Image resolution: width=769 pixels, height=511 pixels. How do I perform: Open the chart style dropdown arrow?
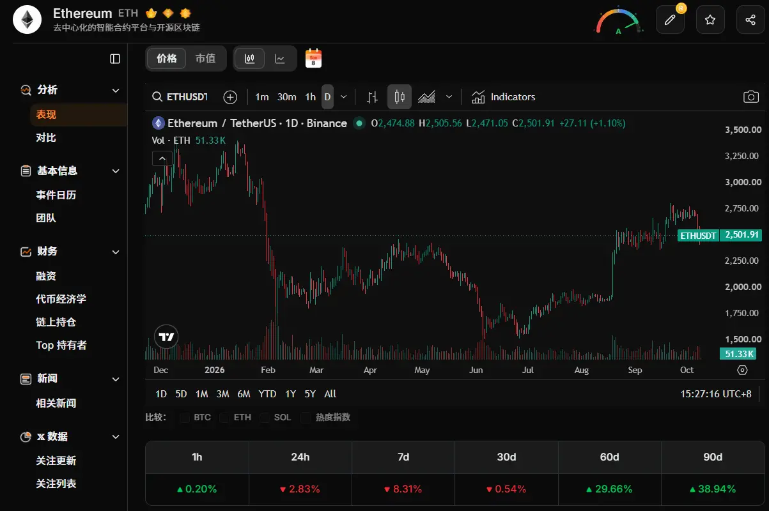449,97
